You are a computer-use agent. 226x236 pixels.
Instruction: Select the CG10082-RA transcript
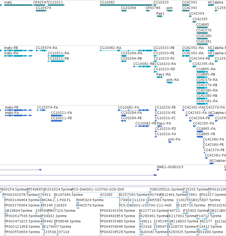click(x=126, y=51)
